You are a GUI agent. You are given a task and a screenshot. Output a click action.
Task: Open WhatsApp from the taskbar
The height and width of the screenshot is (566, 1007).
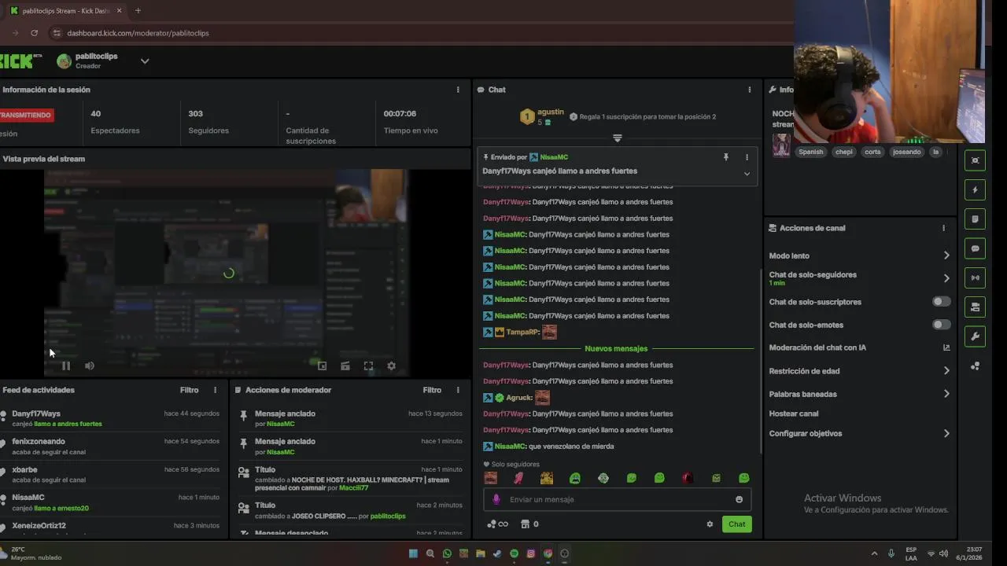[x=447, y=553]
